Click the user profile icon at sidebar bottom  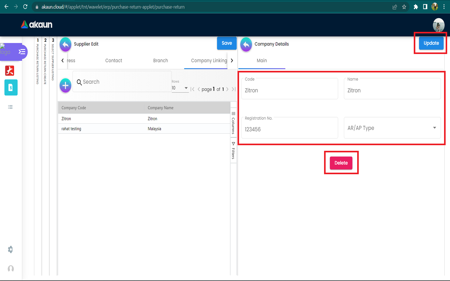pos(11,269)
